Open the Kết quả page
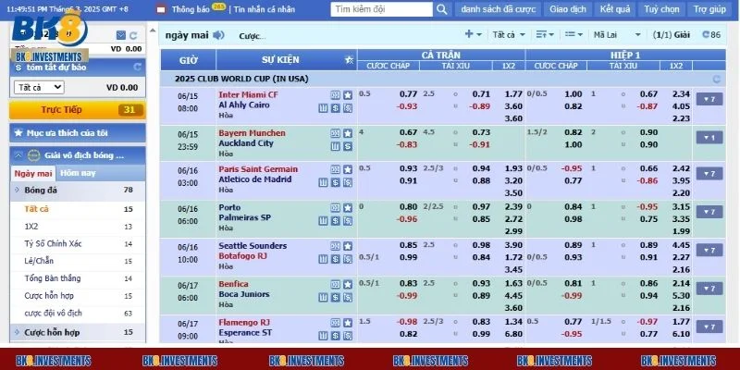 615,9
